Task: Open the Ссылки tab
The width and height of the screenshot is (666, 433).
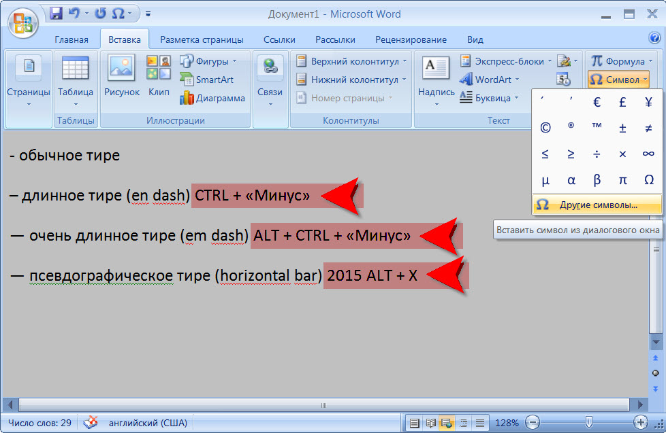Action: click(279, 39)
